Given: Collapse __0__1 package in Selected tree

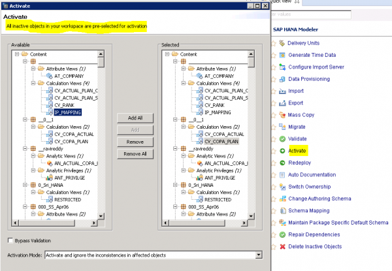Looking at the screenshot, I should tap(175, 120).
